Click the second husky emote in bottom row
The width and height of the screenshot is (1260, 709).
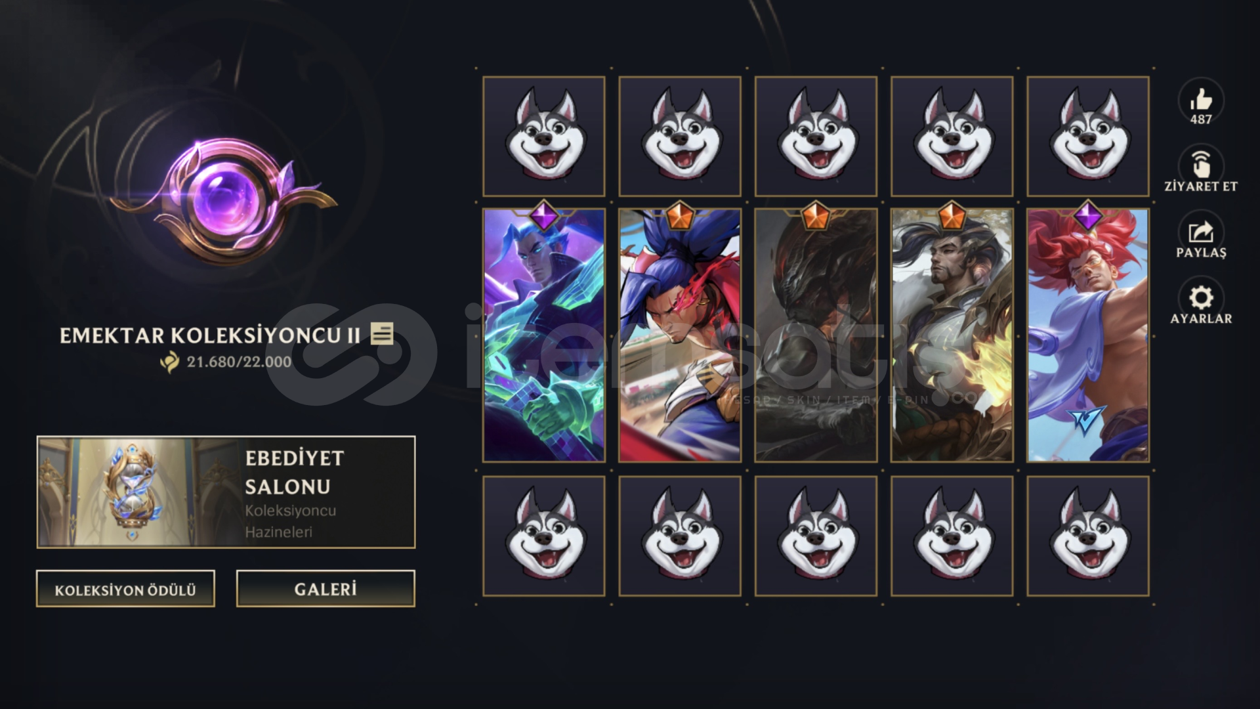(680, 536)
